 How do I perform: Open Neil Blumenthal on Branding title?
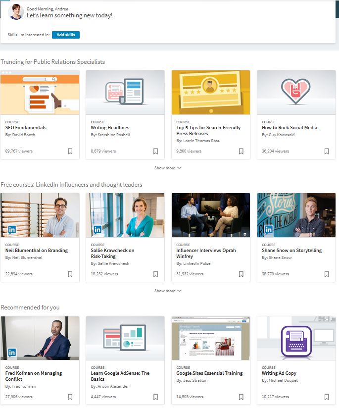pyautogui.click(x=37, y=251)
